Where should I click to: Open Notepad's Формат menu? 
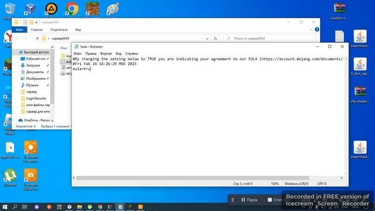(x=106, y=53)
